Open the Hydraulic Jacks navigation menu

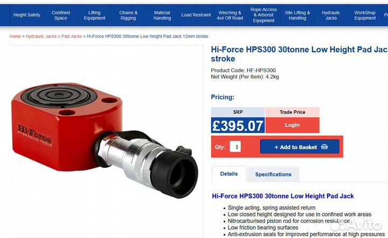(x=331, y=15)
